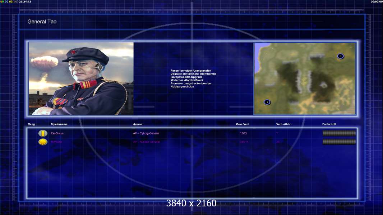Click the 'Gew./Verl.' column header
383x215 pixels.
(x=243, y=124)
